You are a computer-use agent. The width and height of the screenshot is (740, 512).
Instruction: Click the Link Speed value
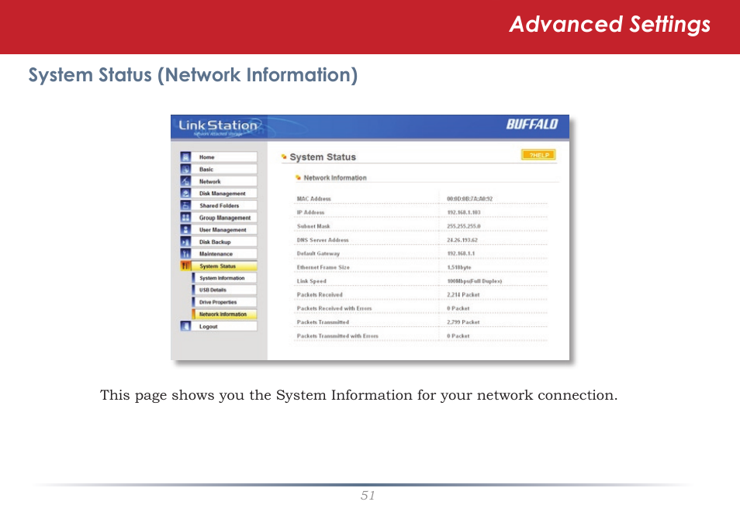(x=474, y=281)
